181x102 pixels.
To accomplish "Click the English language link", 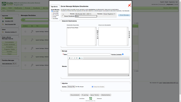I will coord(167,2).
